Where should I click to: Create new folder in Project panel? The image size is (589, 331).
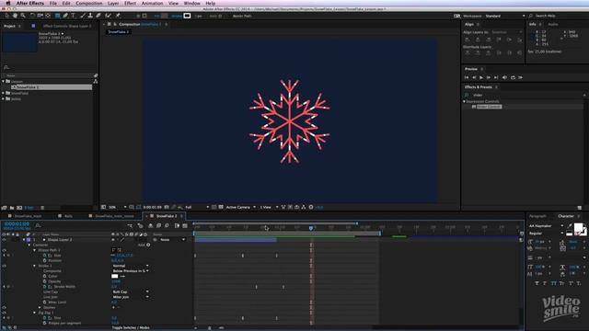12,208
